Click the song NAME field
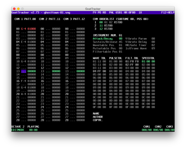 click(96, 114)
